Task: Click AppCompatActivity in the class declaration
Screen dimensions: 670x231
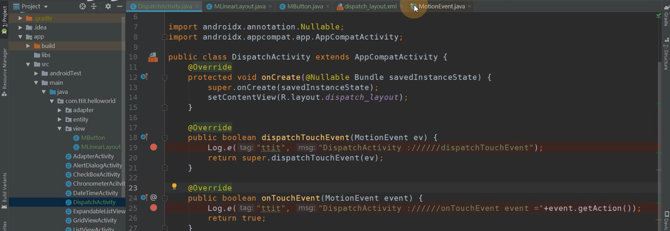Action: [396, 57]
